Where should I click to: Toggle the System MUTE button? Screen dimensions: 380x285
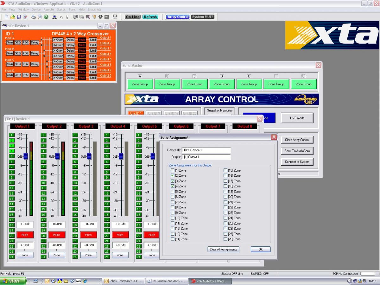[203, 17]
